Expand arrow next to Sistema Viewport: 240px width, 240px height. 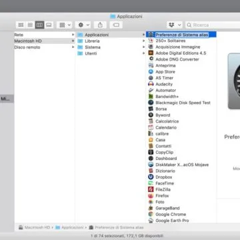click(143, 47)
